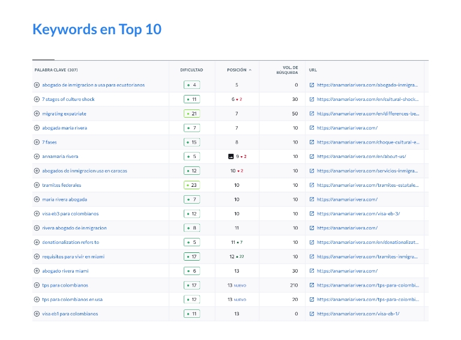Open external link icon in 'abogada maria rivera' row

(x=312, y=128)
